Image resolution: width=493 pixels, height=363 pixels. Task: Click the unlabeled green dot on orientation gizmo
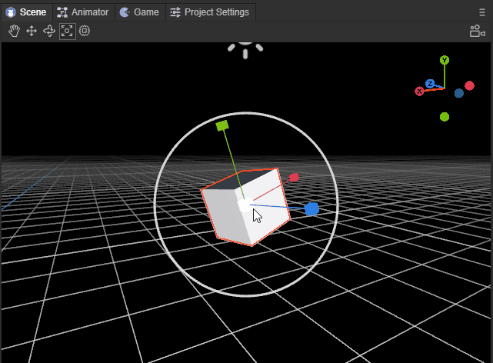tap(445, 117)
